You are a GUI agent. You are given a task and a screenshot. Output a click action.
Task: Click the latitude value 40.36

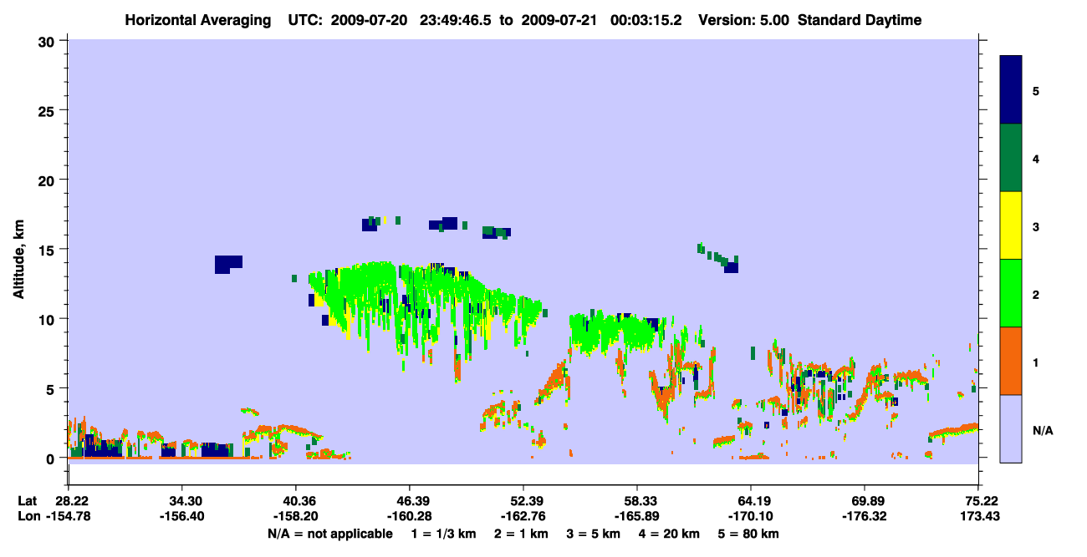pos(295,501)
